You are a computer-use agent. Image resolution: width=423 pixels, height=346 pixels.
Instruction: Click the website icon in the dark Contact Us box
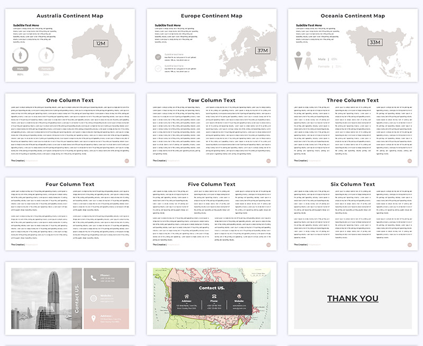coord(240,296)
